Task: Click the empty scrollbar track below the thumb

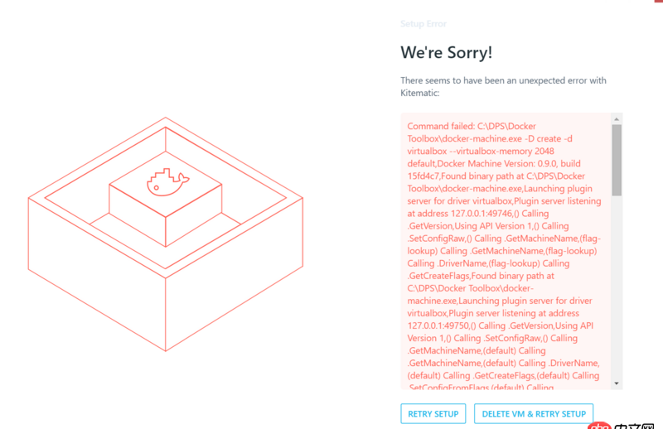Action: click(617, 290)
